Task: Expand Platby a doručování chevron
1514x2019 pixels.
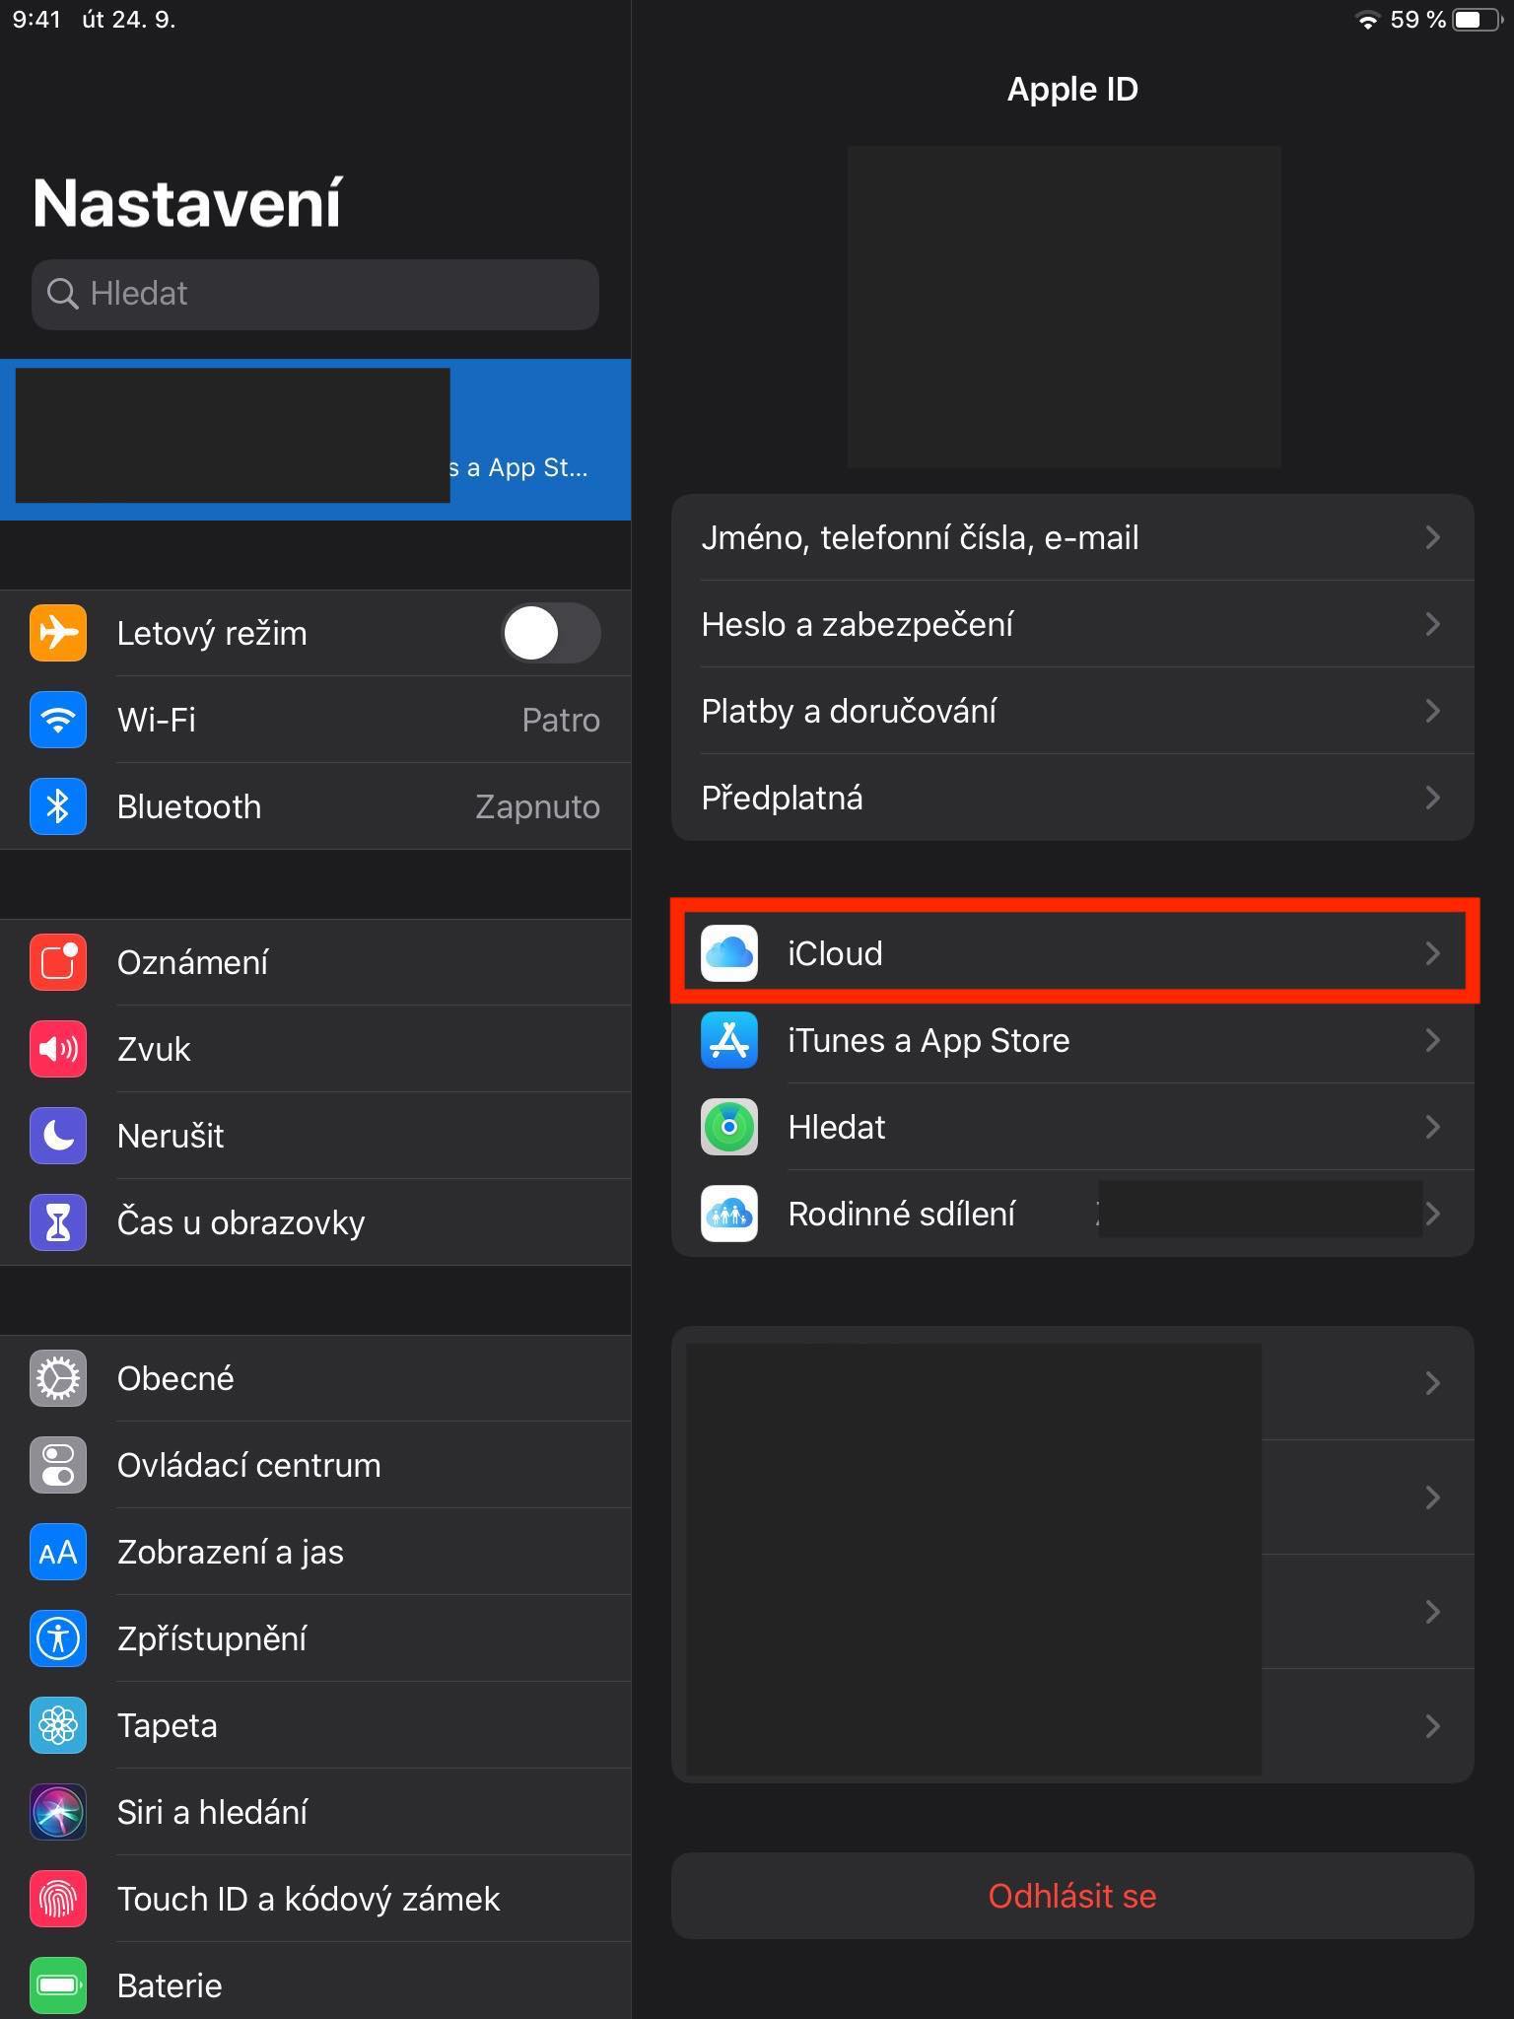Action: coord(1433,711)
